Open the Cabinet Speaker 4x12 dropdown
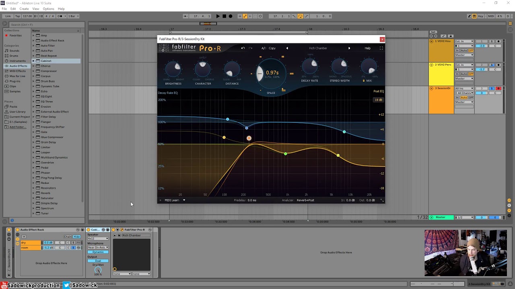 98,238
